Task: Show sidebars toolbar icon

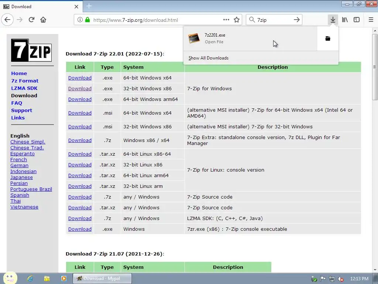Action: 357,20
